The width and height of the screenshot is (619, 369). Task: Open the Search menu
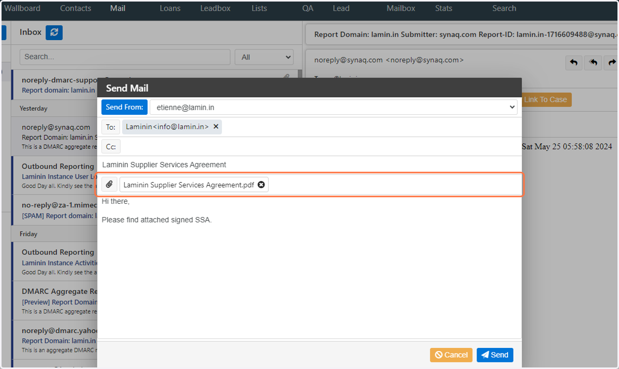(504, 8)
